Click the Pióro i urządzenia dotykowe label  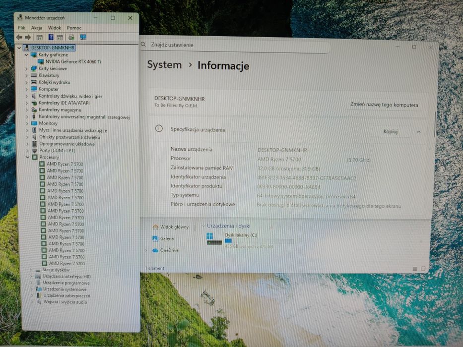point(202,204)
